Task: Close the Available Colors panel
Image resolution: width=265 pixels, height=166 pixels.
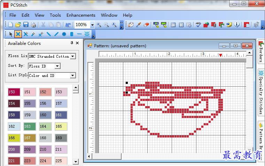Action: [77, 43]
